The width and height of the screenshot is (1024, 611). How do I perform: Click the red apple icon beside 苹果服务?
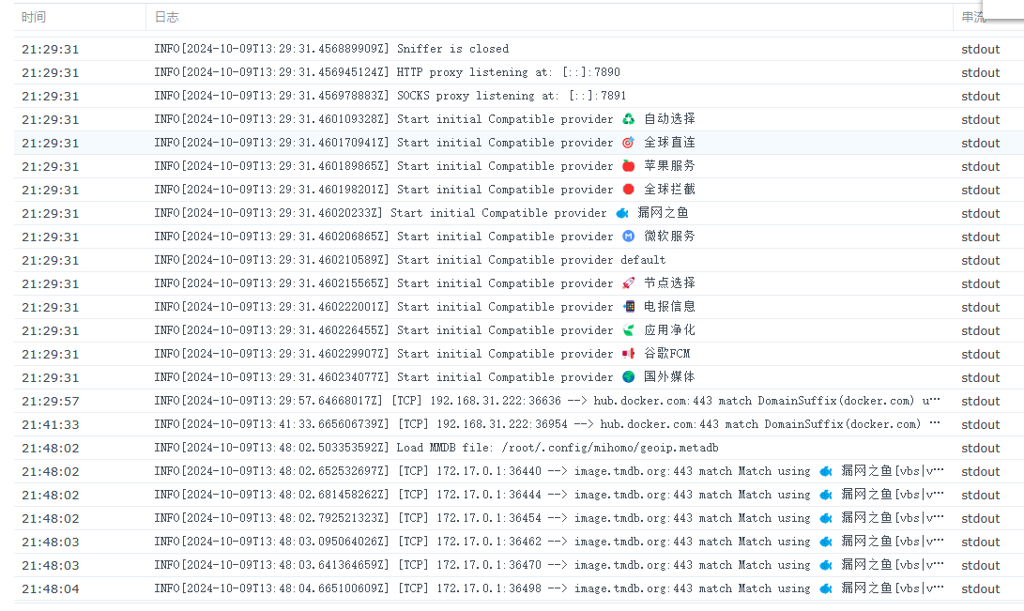(x=629, y=166)
